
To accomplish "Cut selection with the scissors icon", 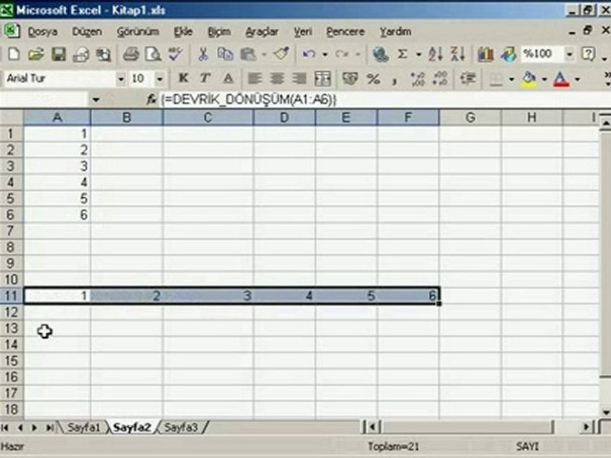I will click(x=202, y=54).
